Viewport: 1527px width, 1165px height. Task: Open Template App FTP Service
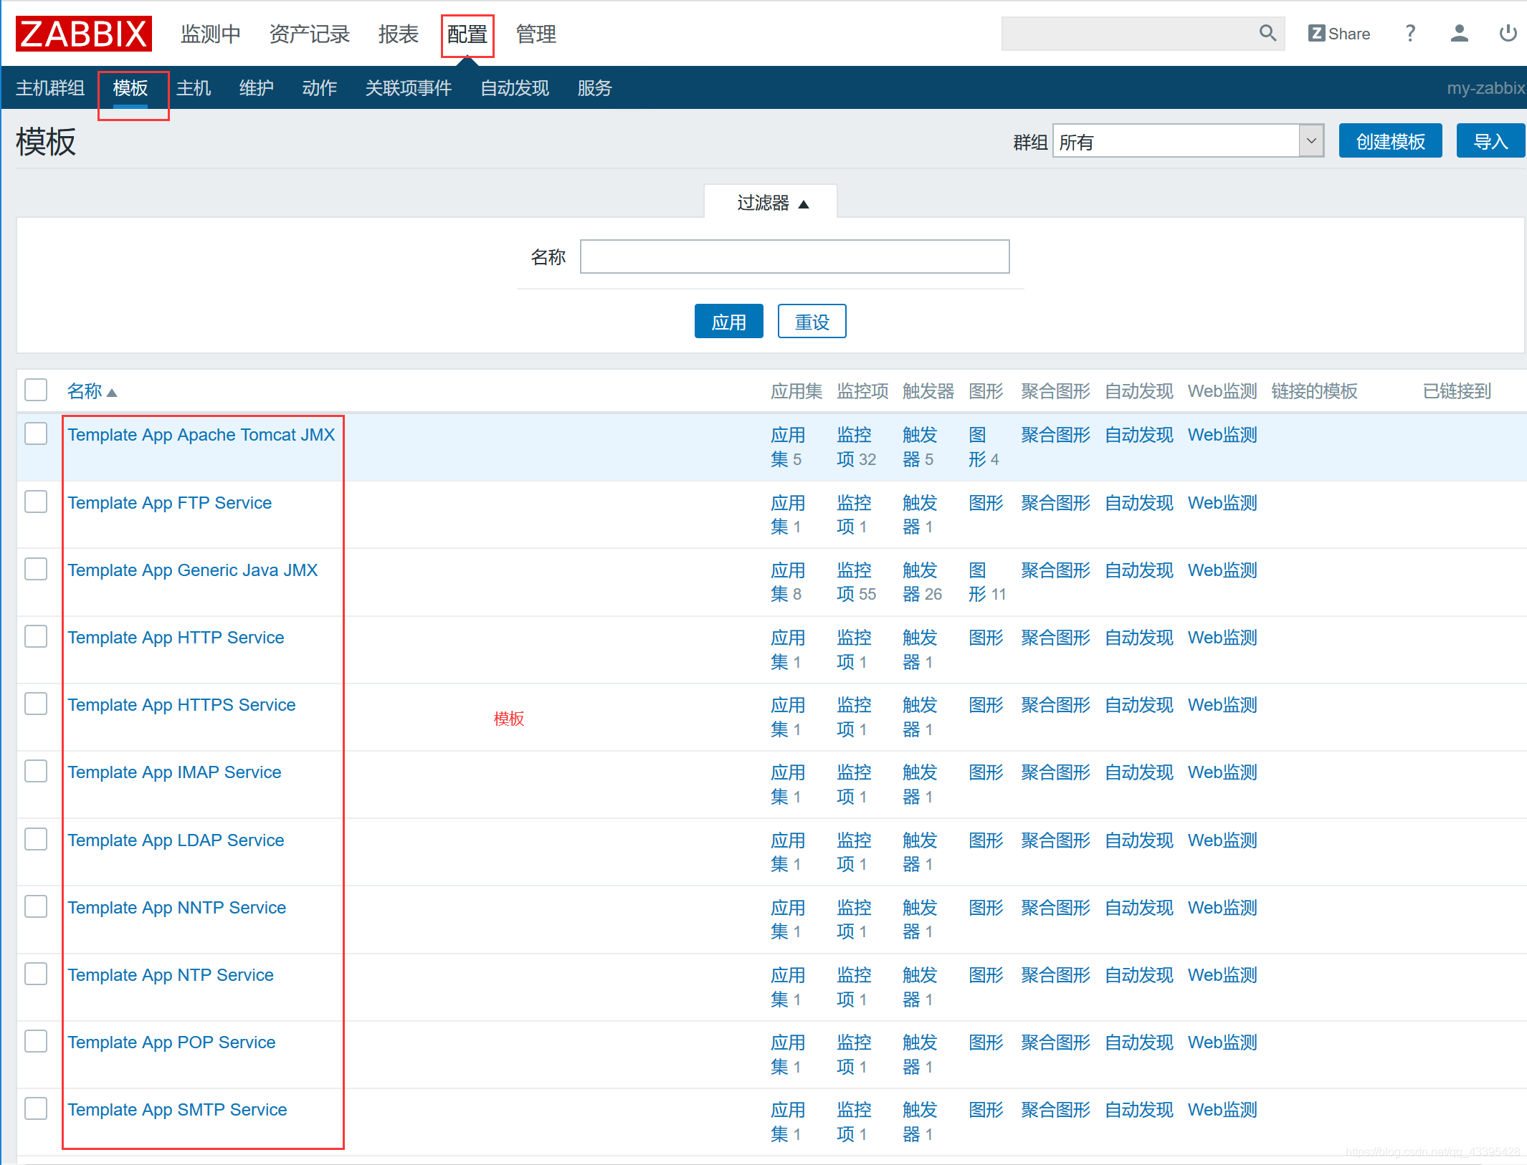pyautogui.click(x=170, y=503)
